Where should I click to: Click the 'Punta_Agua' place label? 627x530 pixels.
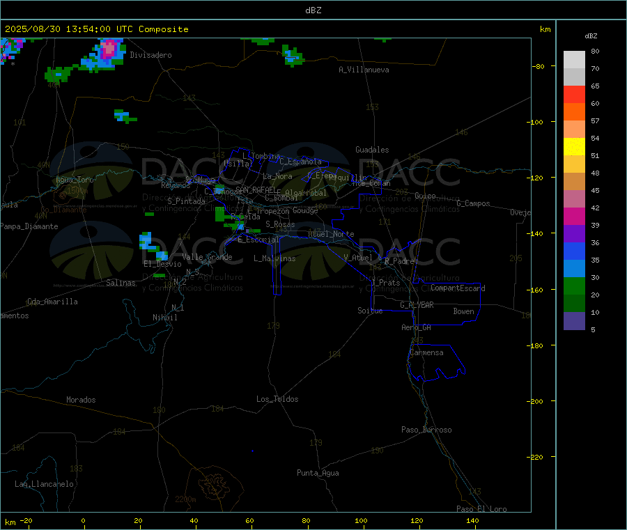coord(318,473)
